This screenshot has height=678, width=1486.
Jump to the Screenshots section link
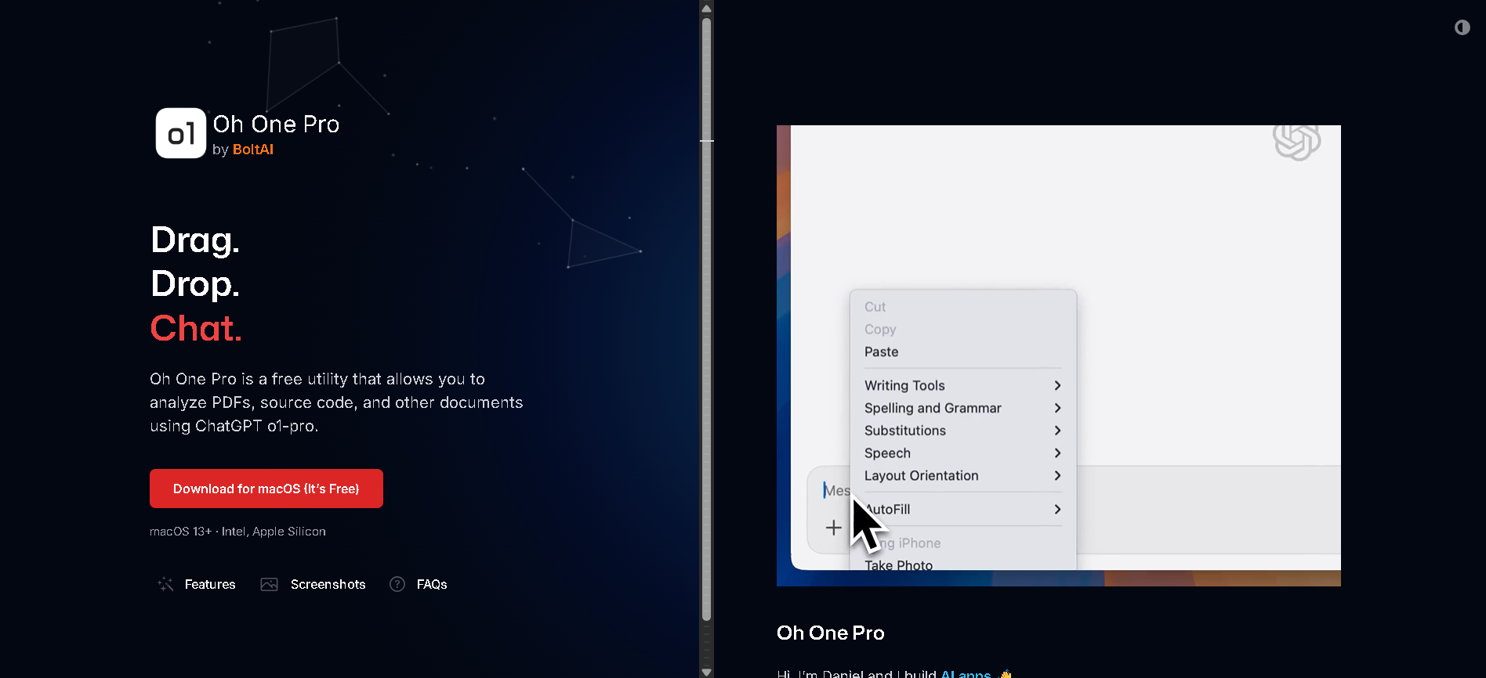pyautogui.click(x=328, y=584)
